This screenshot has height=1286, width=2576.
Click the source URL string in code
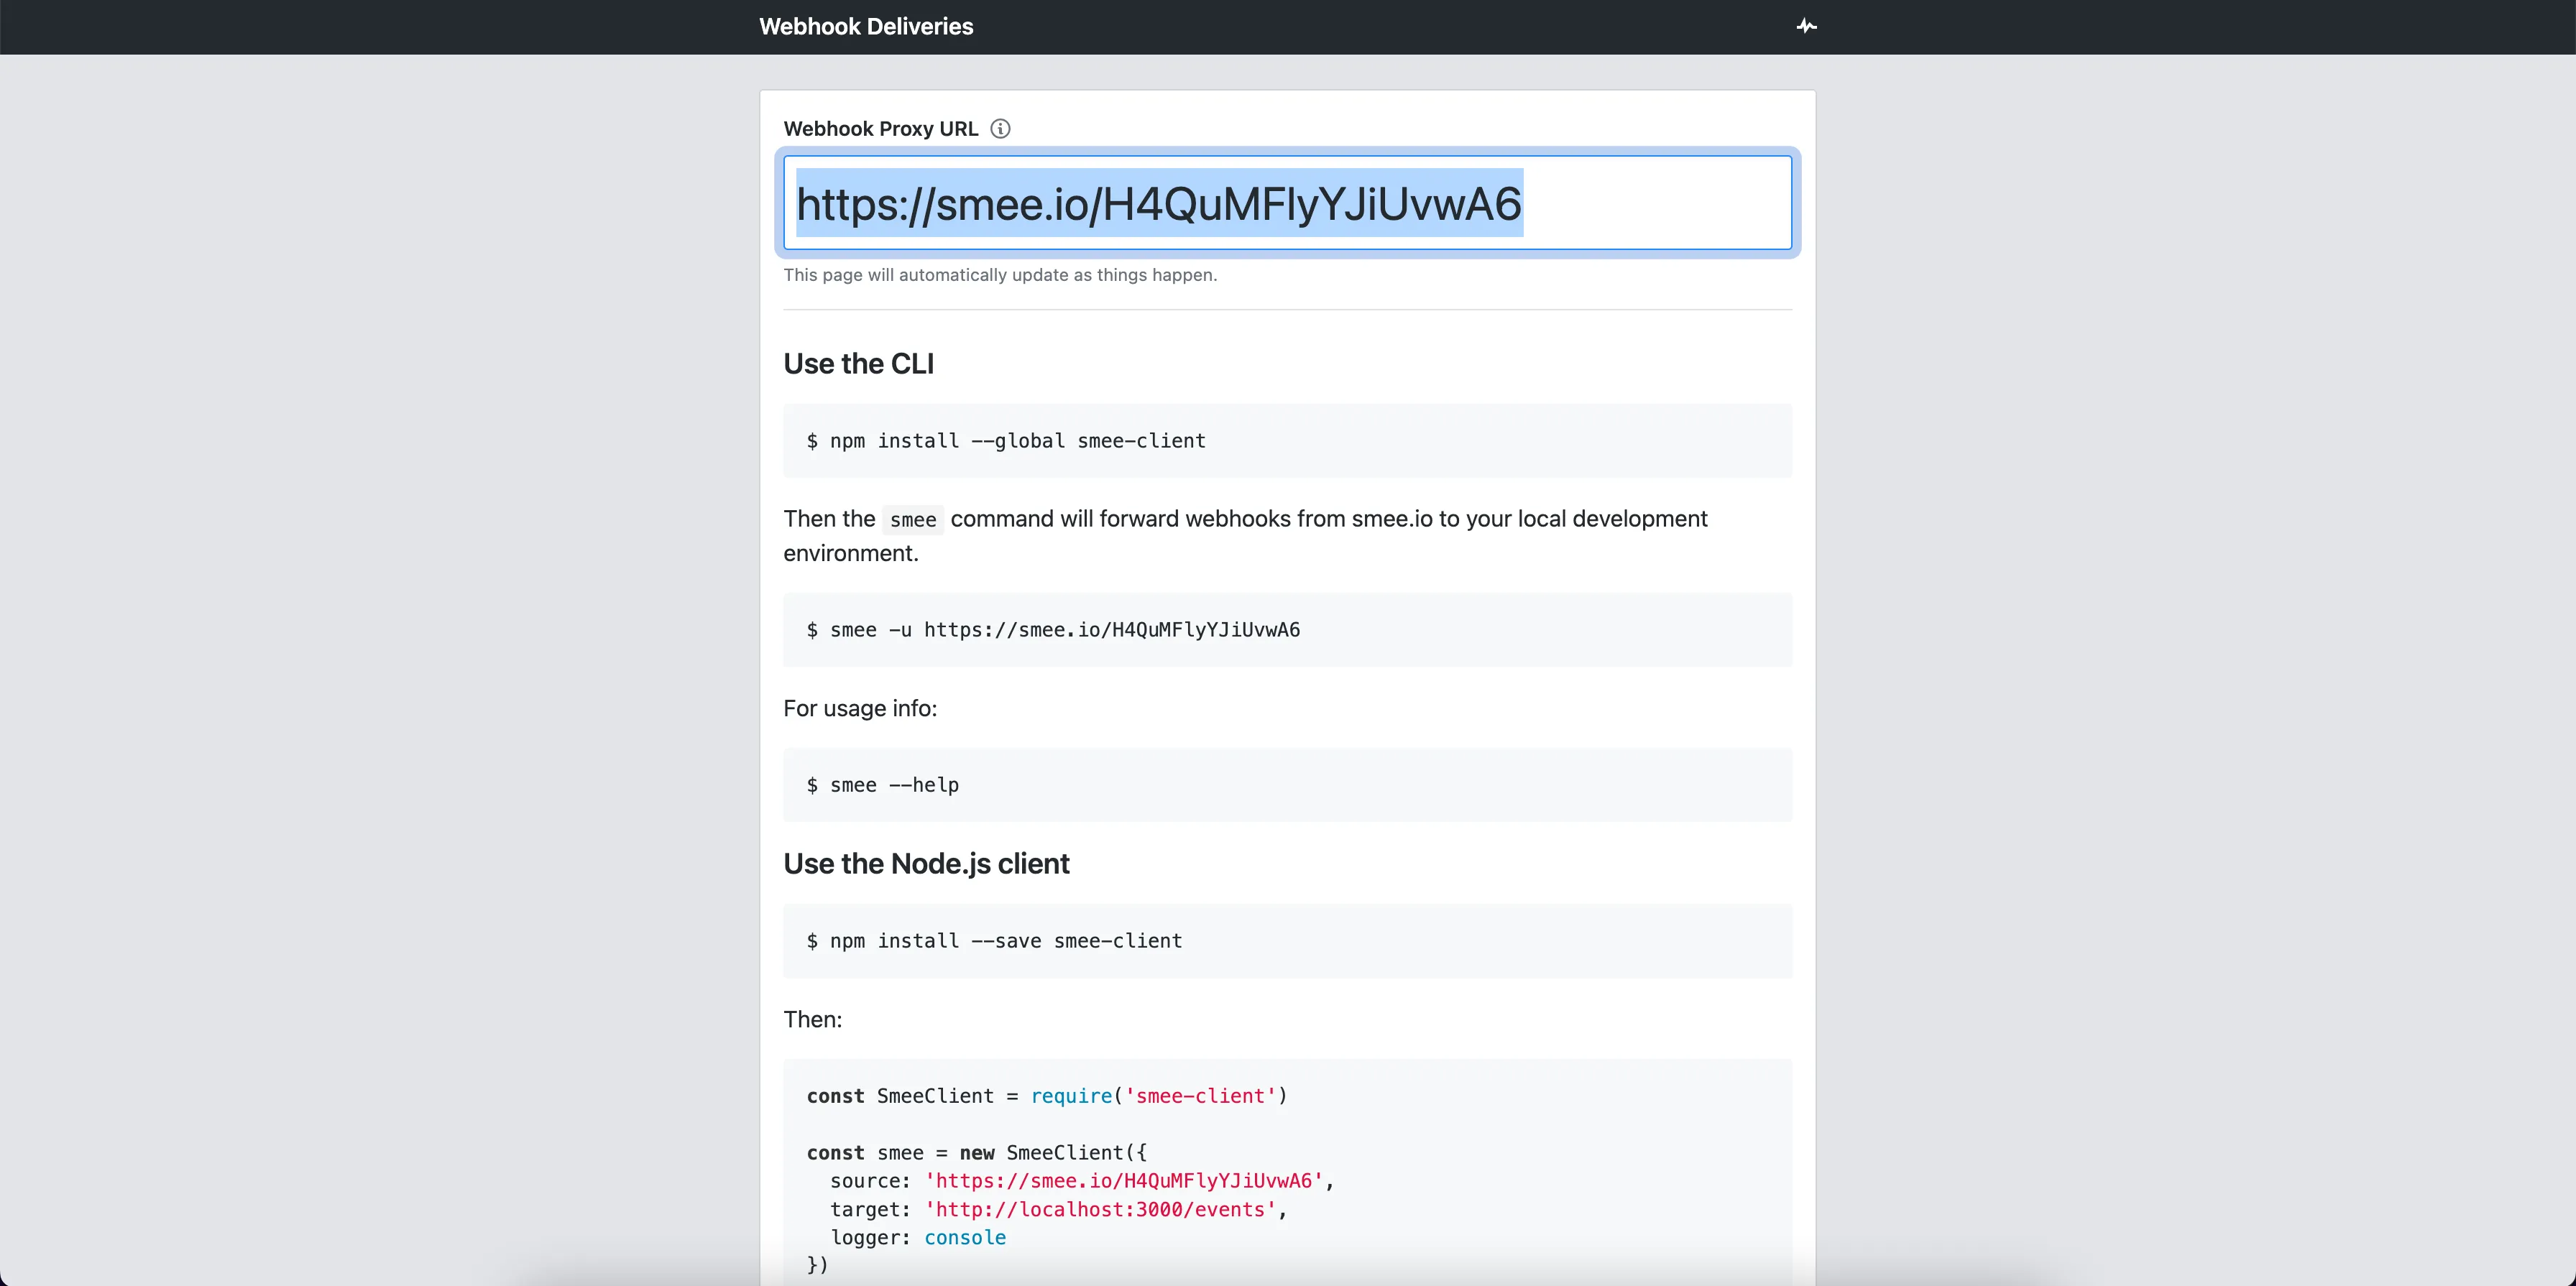(1123, 1181)
